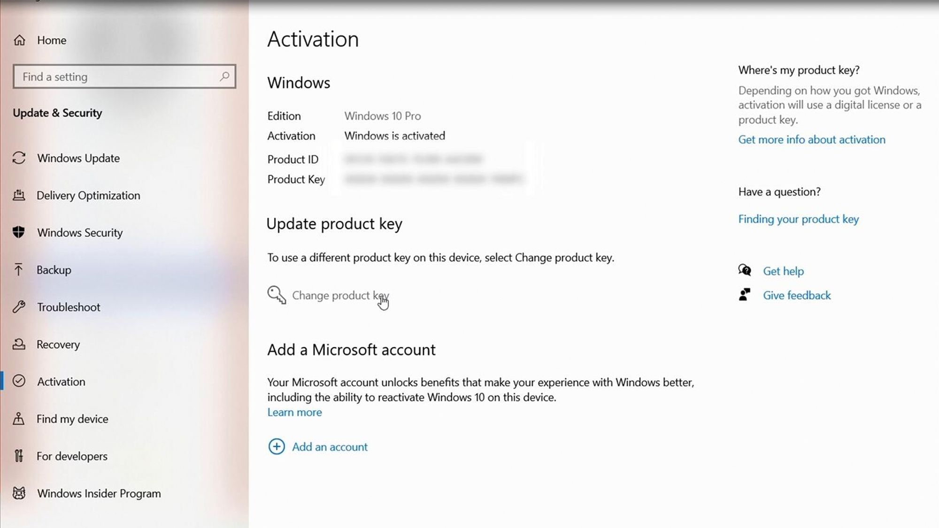
Task: Click the Find my device icon
Action: pos(19,418)
